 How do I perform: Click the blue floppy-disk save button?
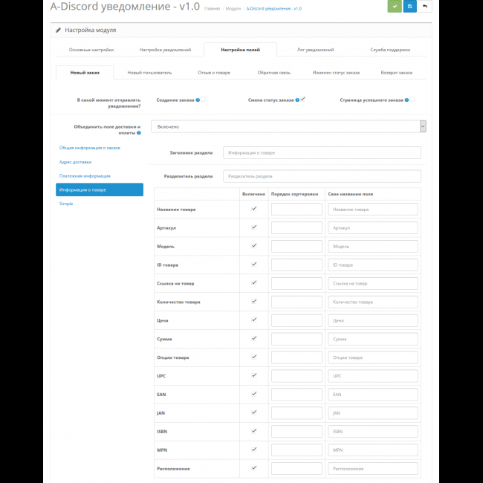[409, 7]
